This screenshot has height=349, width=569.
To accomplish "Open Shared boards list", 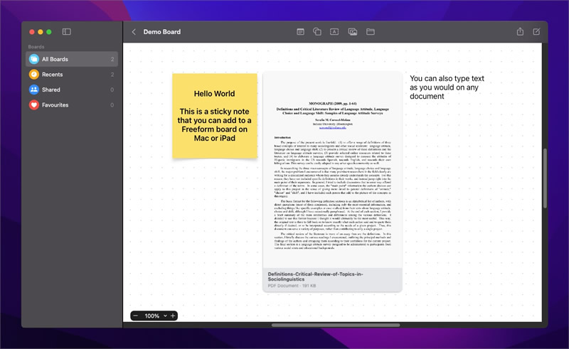I will coord(72,90).
